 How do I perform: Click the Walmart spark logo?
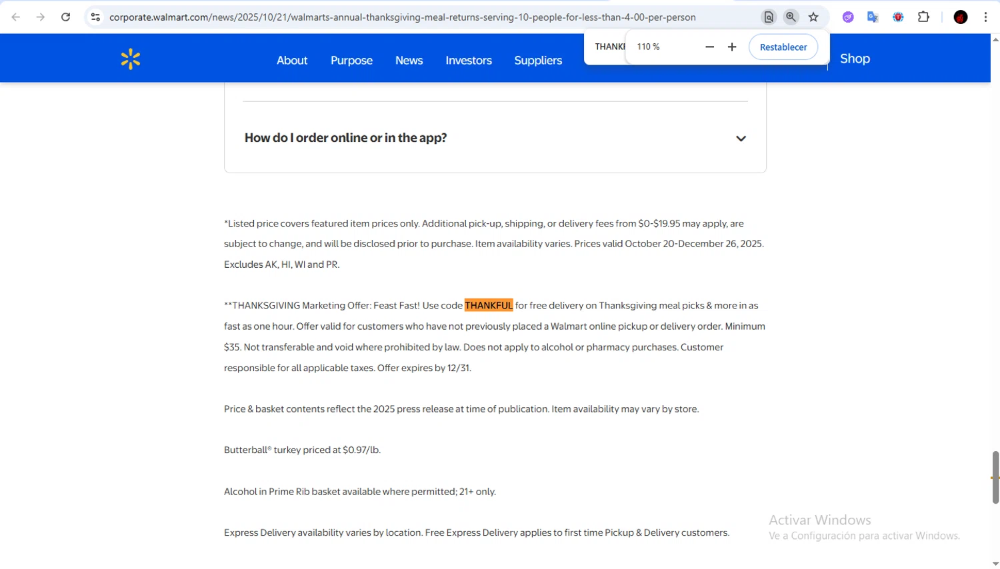(x=131, y=59)
